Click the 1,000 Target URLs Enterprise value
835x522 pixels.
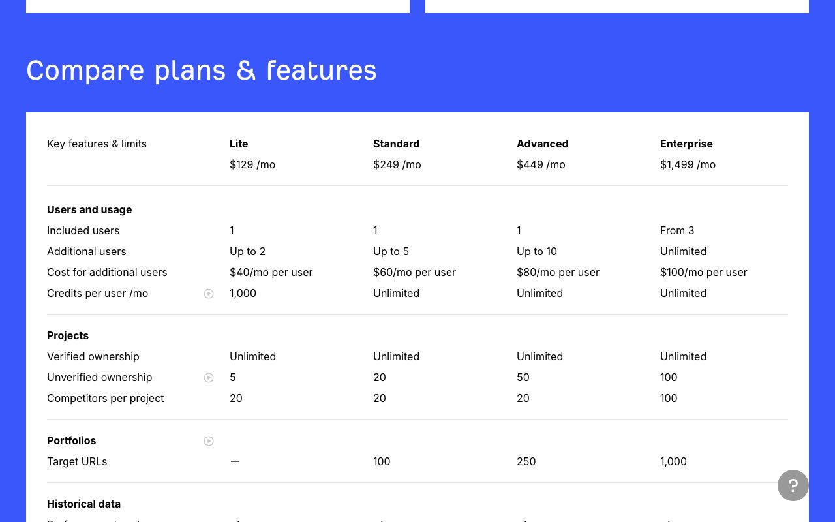pos(673,461)
